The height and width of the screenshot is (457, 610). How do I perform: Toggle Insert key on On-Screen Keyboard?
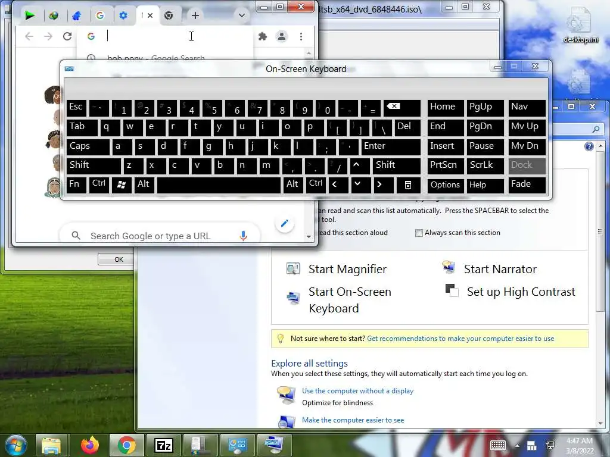click(x=446, y=146)
